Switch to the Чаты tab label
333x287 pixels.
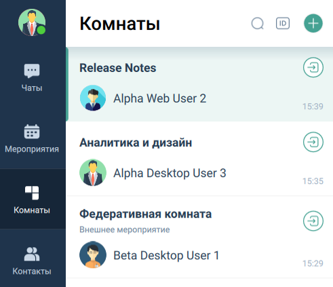(x=32, y=88)
